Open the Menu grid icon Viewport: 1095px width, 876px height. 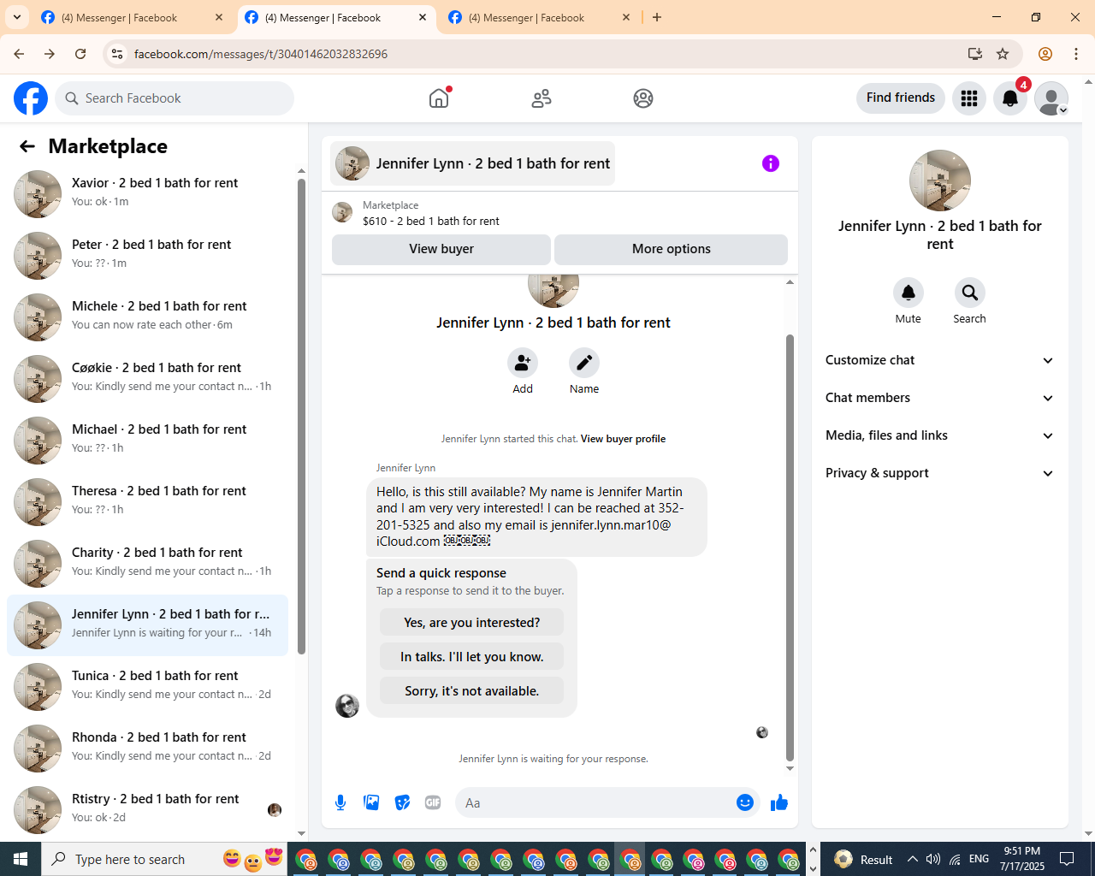click(x=969, y=98)
